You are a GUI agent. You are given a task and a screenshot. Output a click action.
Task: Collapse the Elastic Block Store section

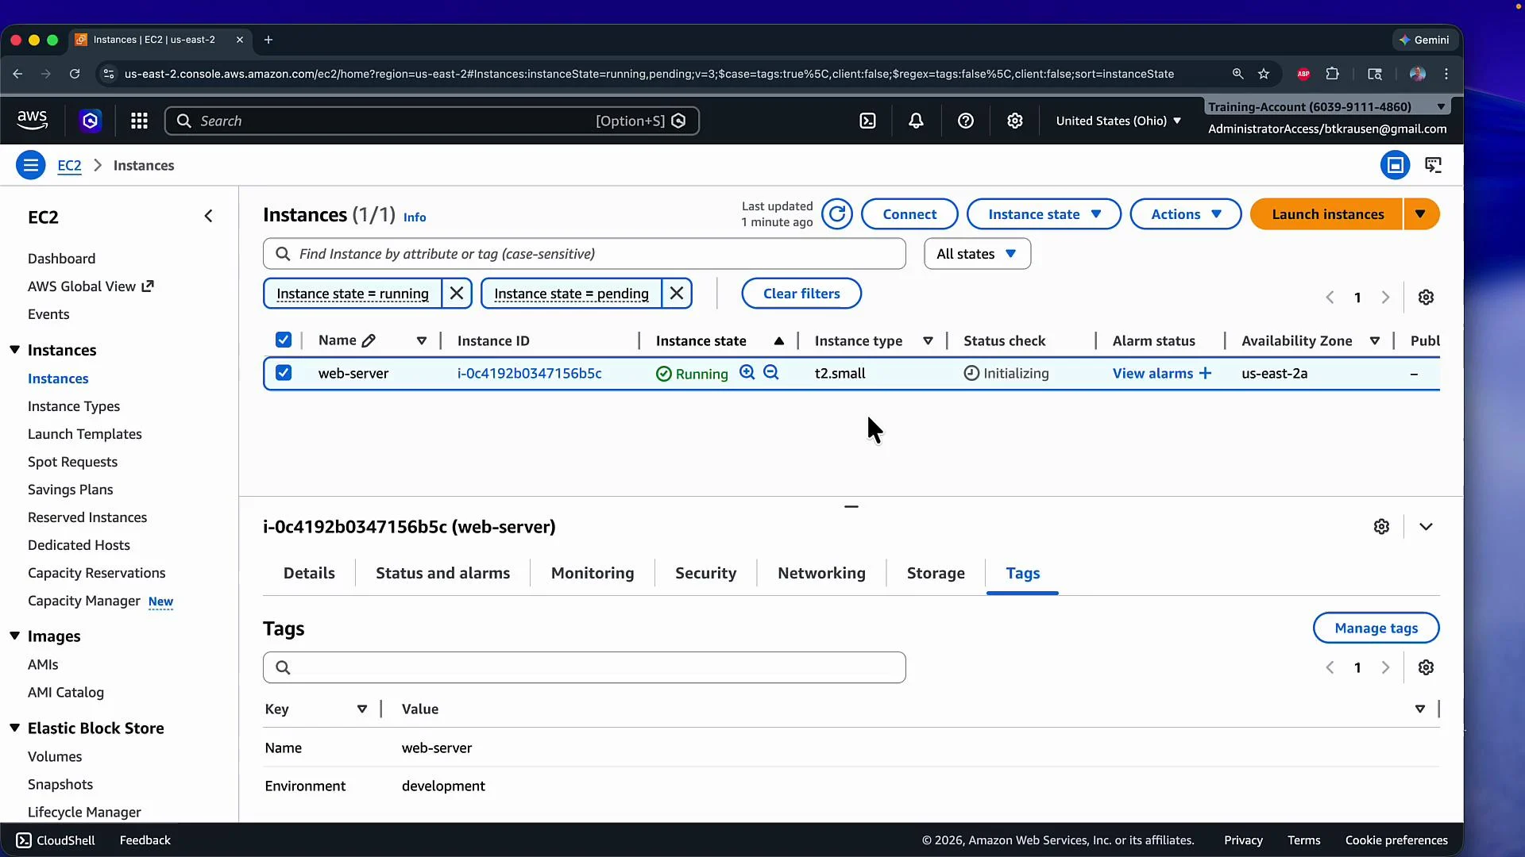point(14,728)
